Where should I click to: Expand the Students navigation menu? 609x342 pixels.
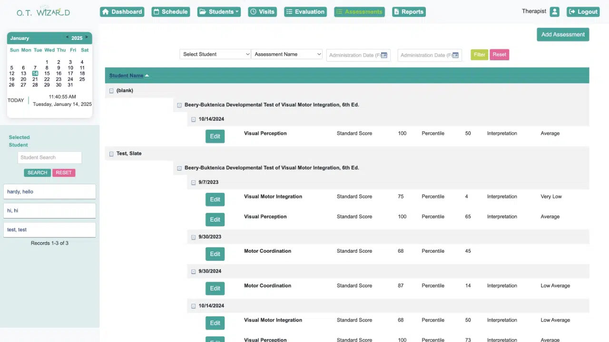coord(219,12)
